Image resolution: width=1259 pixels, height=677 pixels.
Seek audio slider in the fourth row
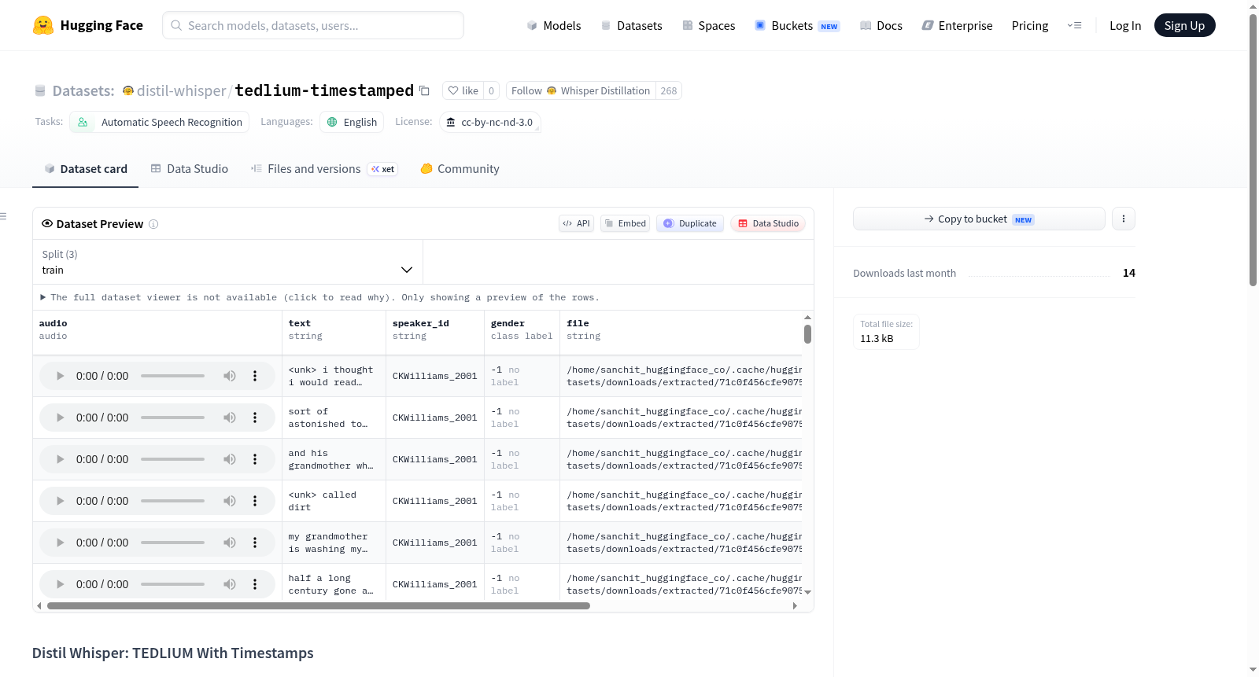tap(172, 501)
